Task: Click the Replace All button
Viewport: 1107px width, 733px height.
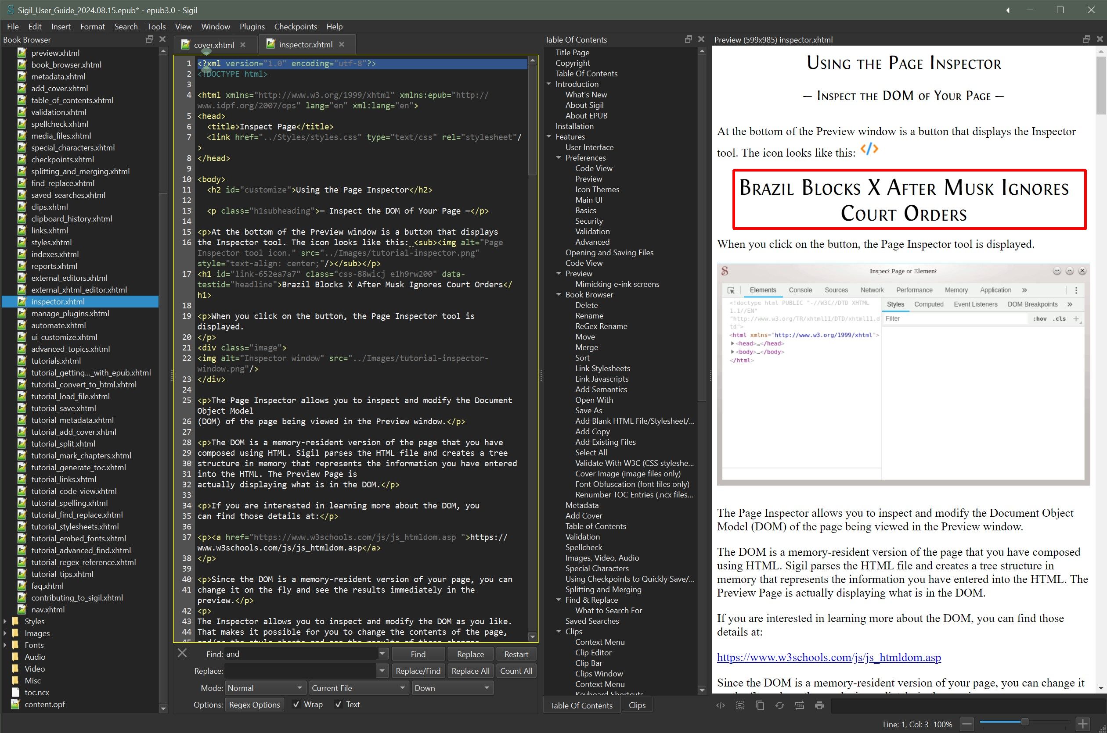Action: tap(470, 671)
